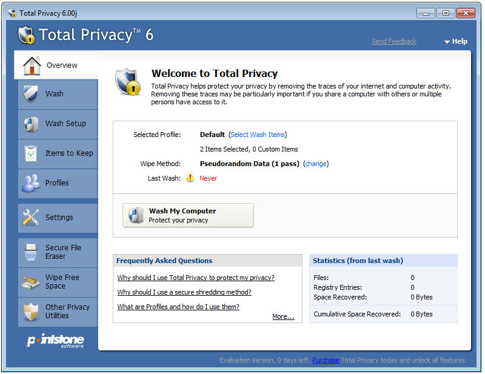
Task: Click the Secure File Eraser icon
Action: [31, 252]
